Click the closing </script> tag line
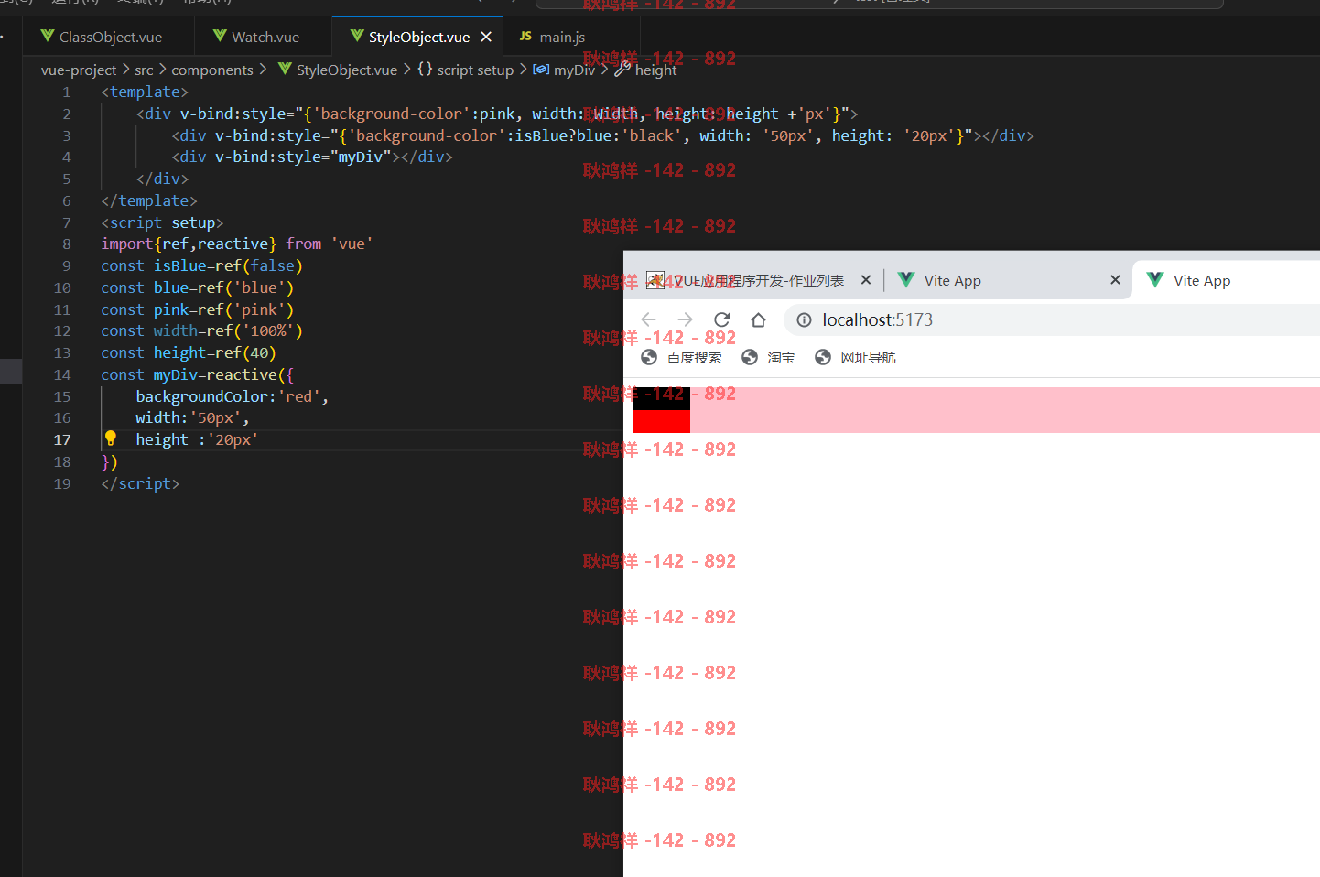Screen dimensions: 1320x877 tap(140, 483)
